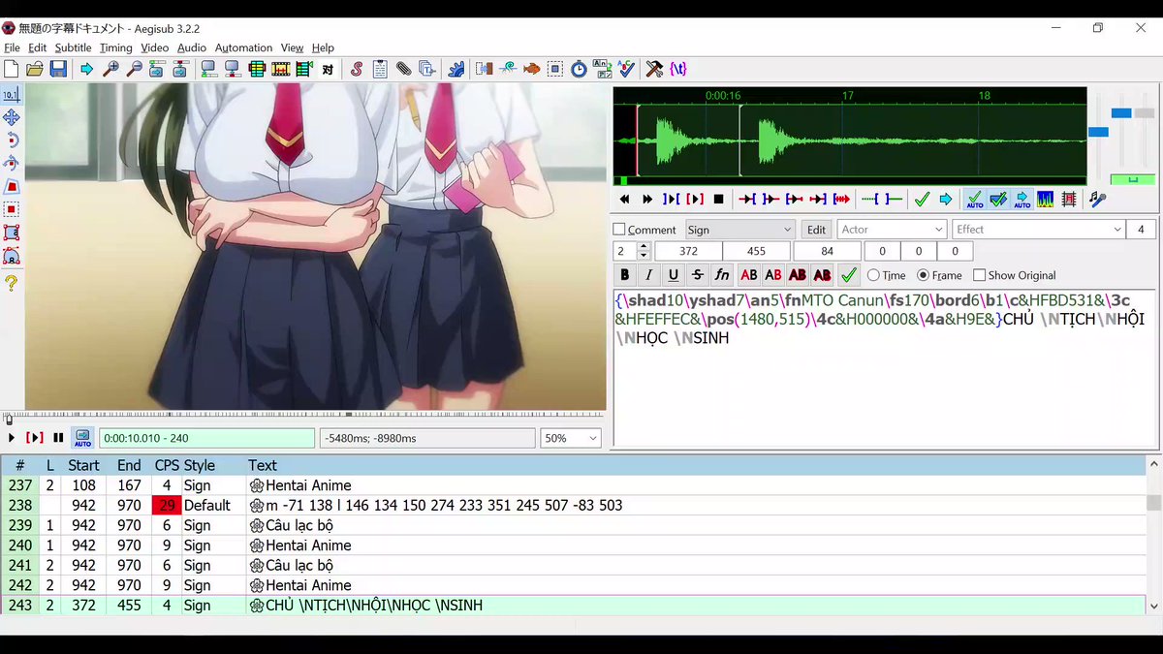Select the Time radio button
1163x654 pixels.
click(874, 275)
